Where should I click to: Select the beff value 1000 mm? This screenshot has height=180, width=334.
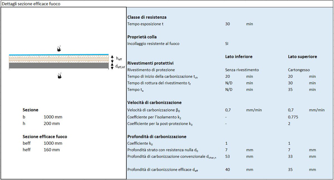(x=53, y=143)
